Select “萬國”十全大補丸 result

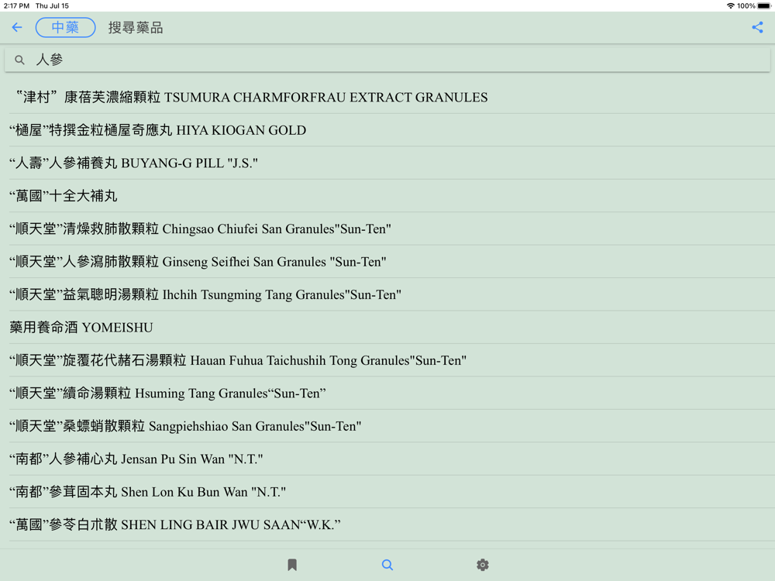tap(387, 196)
